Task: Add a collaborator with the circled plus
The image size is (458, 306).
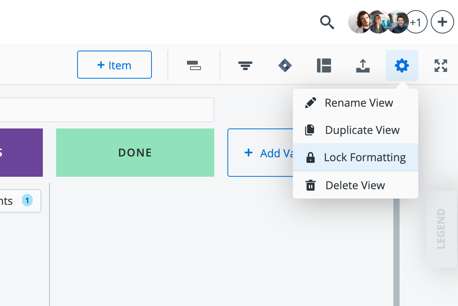Action: [x=442, y=22]
